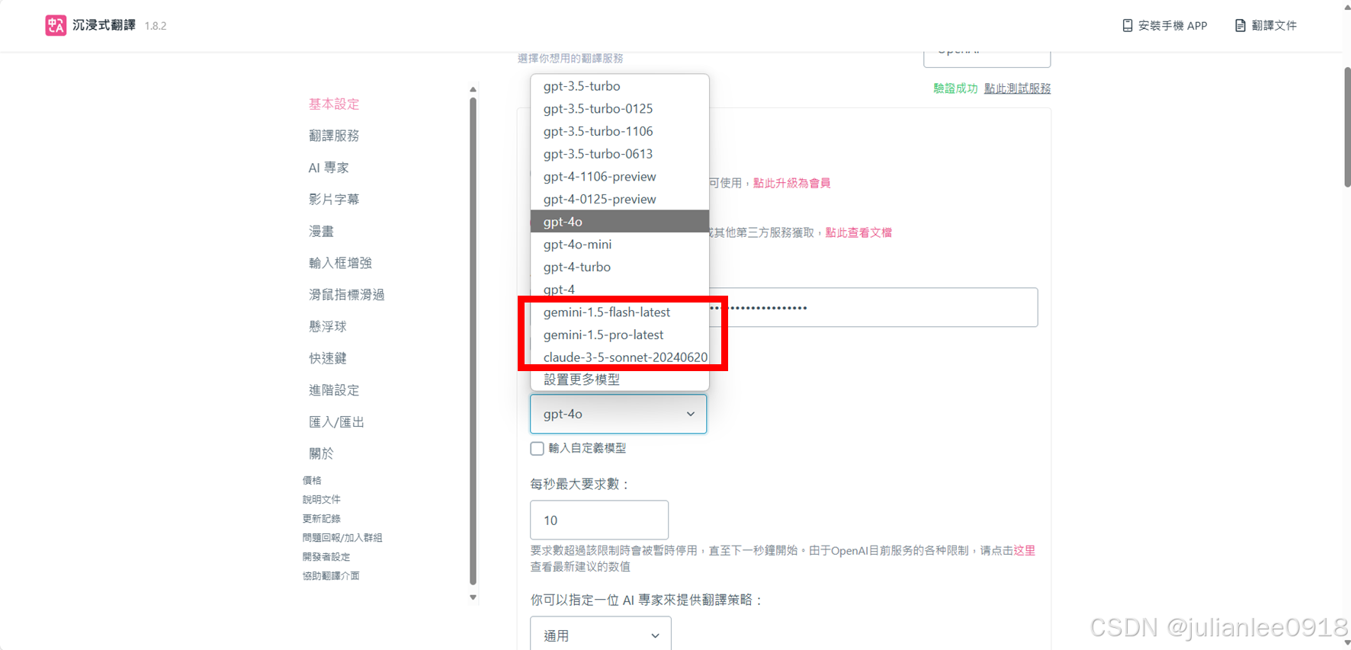Viewport: 1351px width, 650px height.
Task: Open 影片字幕 sidebar section
Action: [334, 200]
